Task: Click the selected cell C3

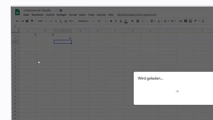Action: click(63, 42)
